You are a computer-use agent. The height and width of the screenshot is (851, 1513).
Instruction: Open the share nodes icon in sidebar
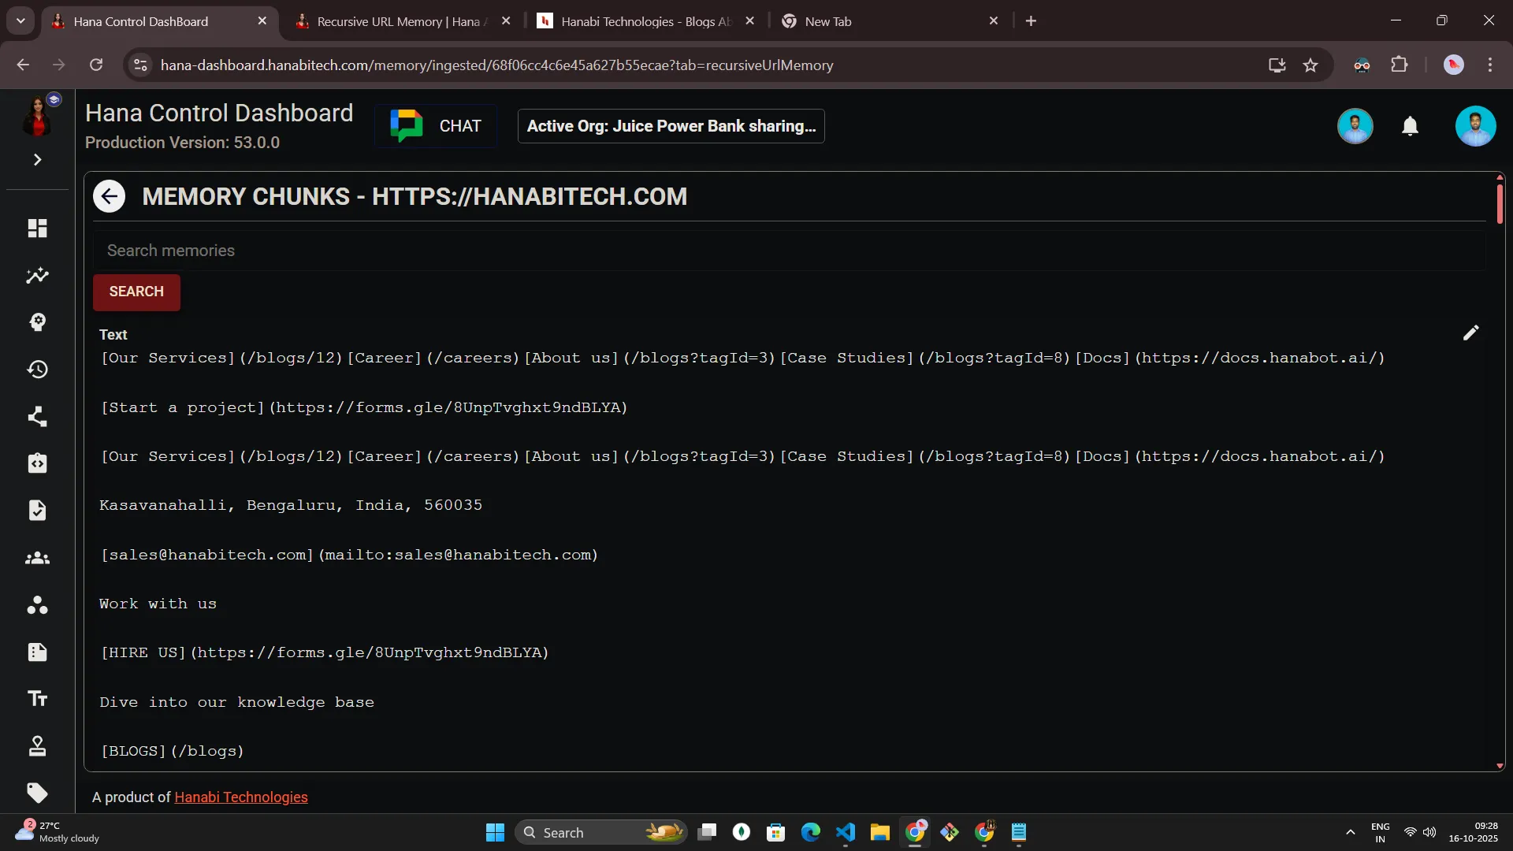(37, 416)
